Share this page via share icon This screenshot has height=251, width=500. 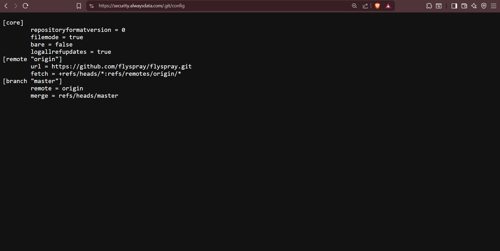tap(365, 6)
